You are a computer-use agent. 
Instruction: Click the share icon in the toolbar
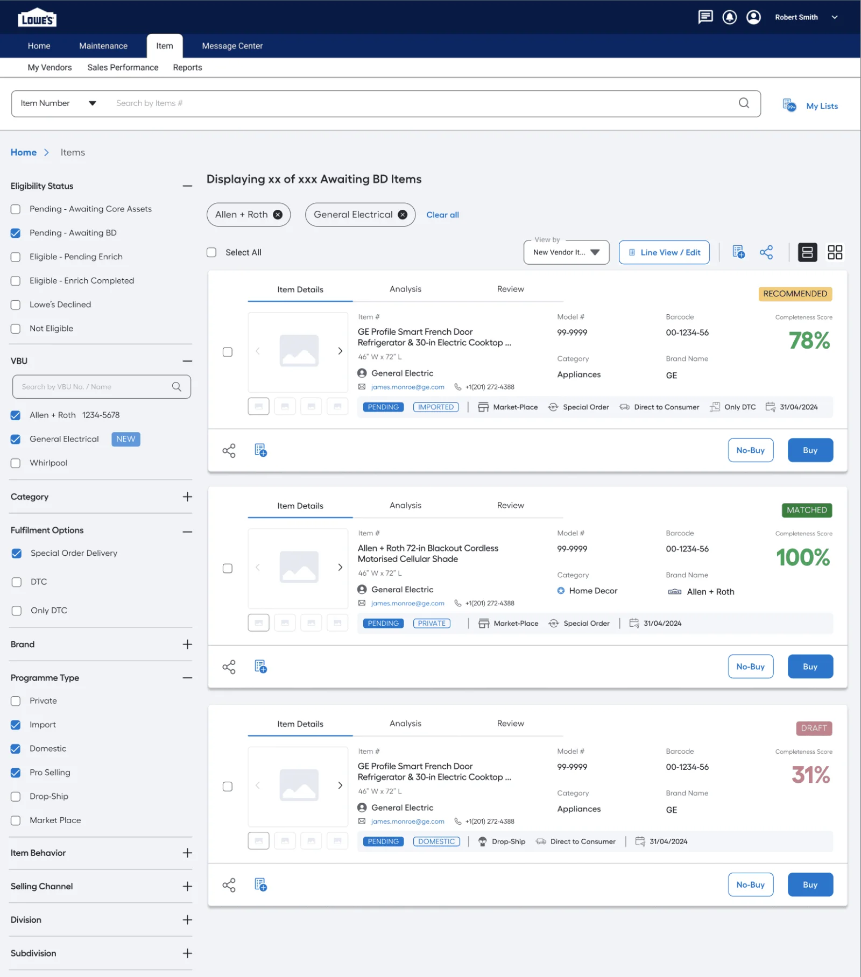click(x=766, y=252)
